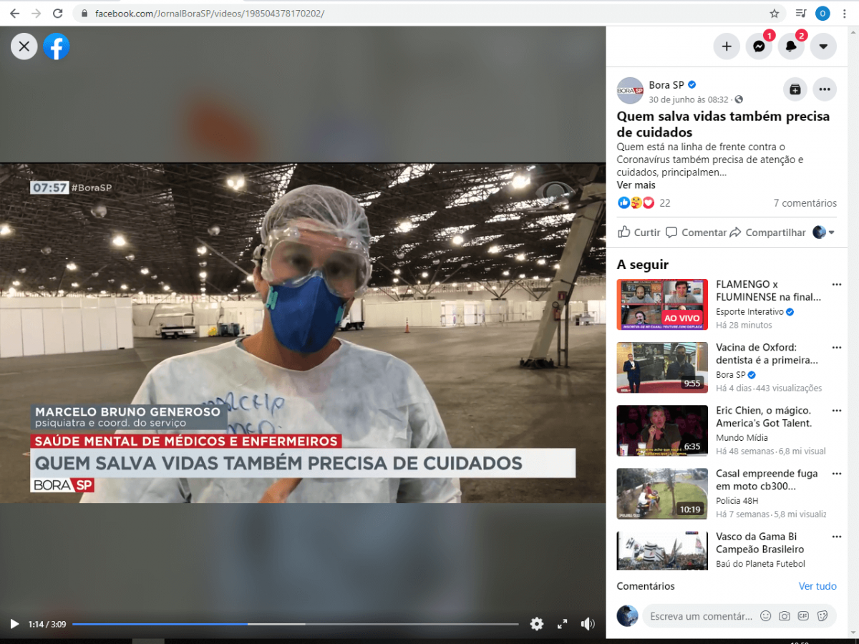
Task: View the post's reactions list
Action: [636, 203]
